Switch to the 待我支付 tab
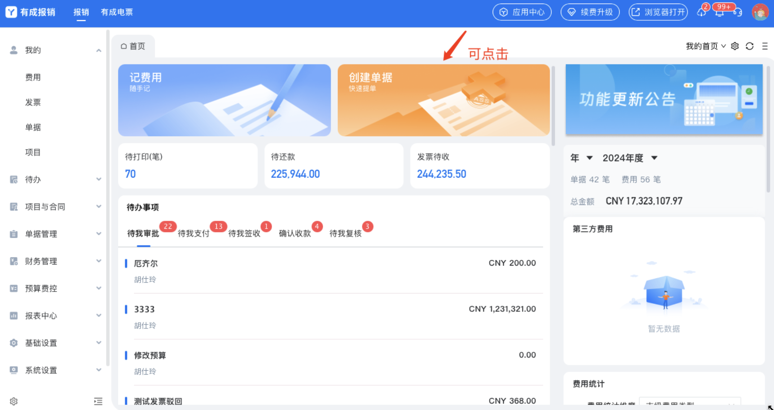Image resolution: width=774 pixels, height=410 pixels. [194, 234]
